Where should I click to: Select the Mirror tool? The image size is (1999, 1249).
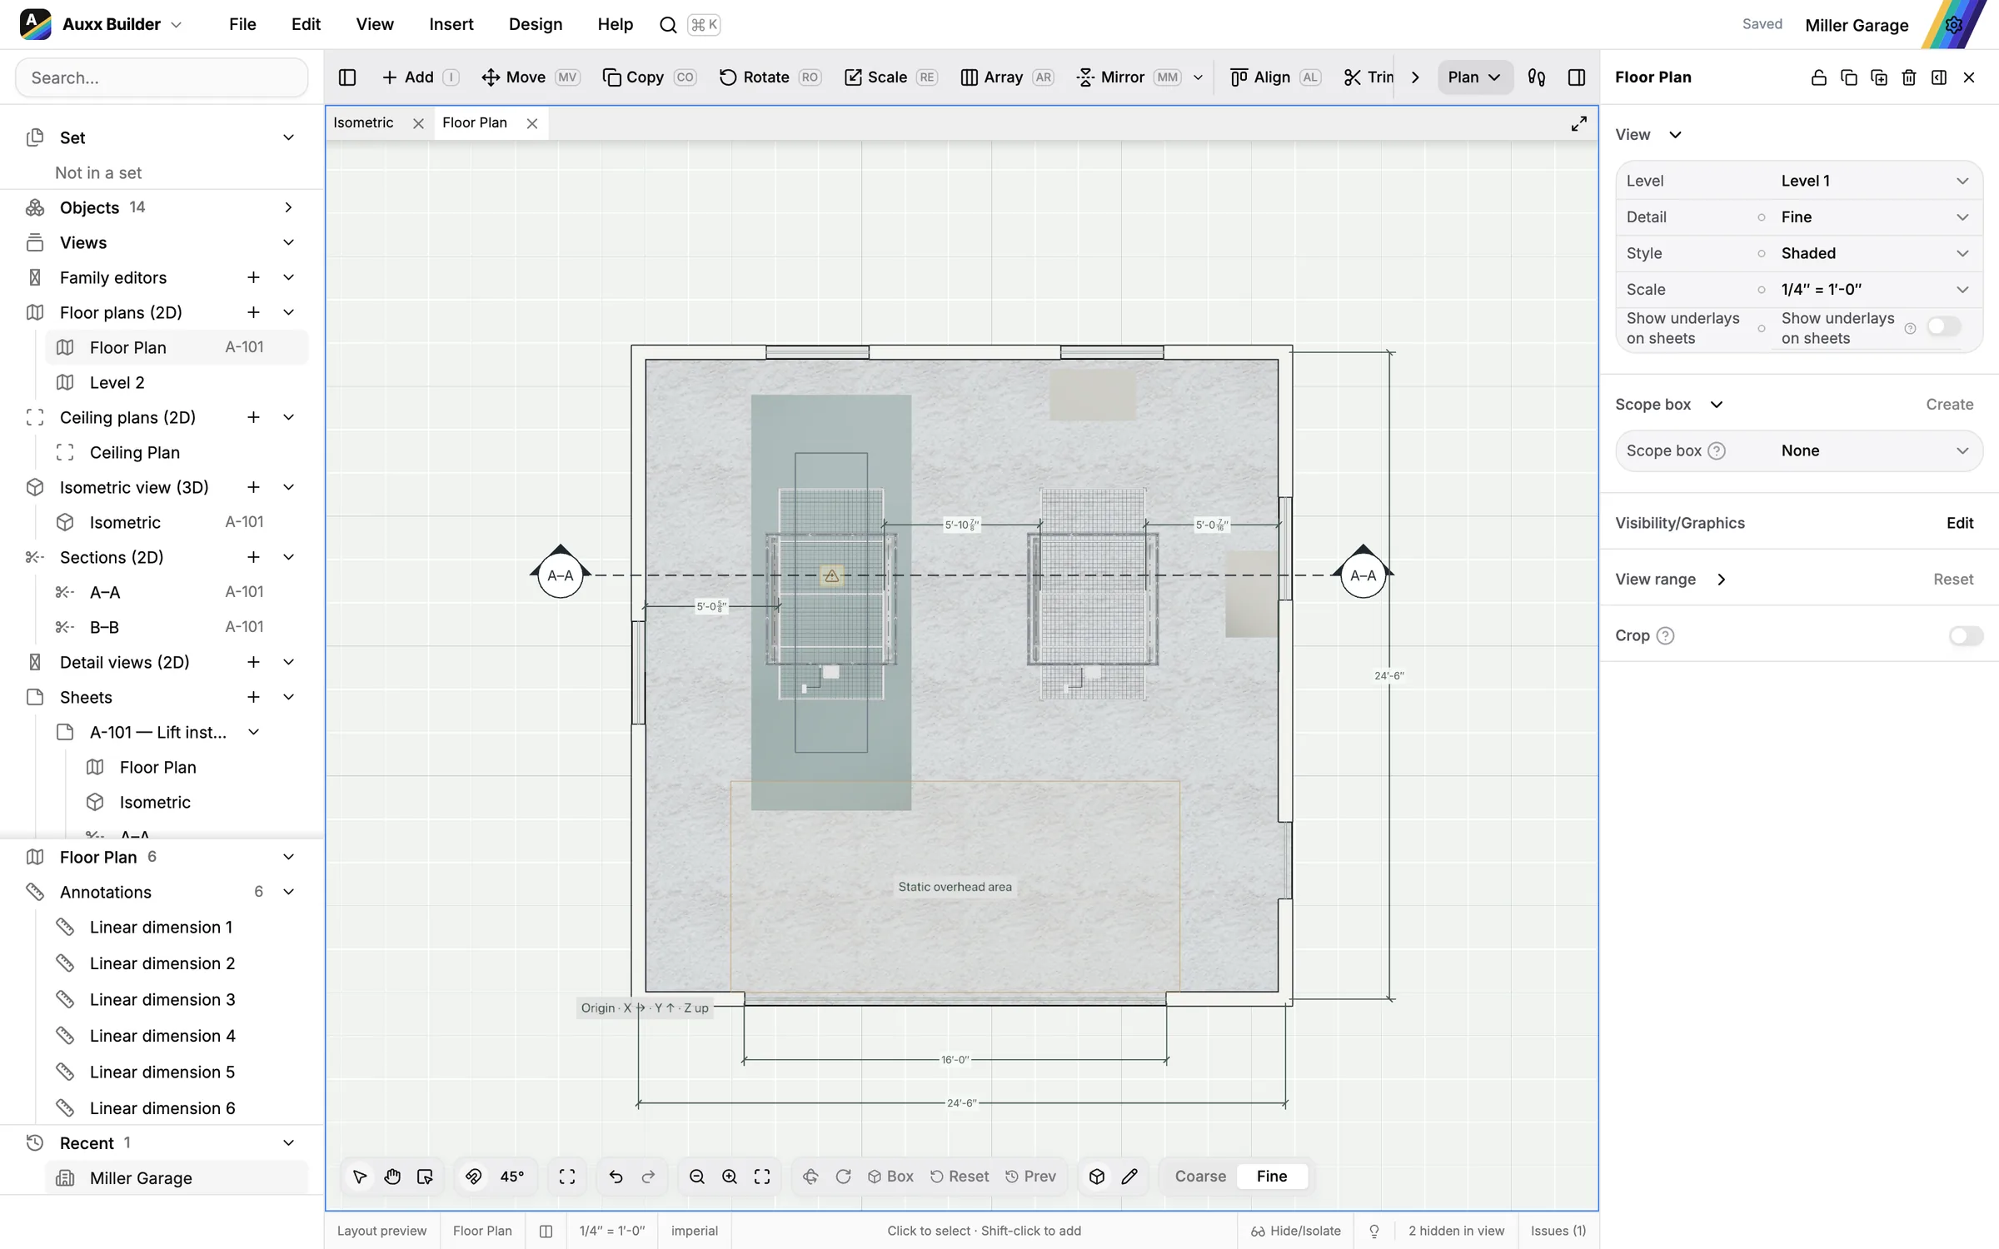[1128, 77]
